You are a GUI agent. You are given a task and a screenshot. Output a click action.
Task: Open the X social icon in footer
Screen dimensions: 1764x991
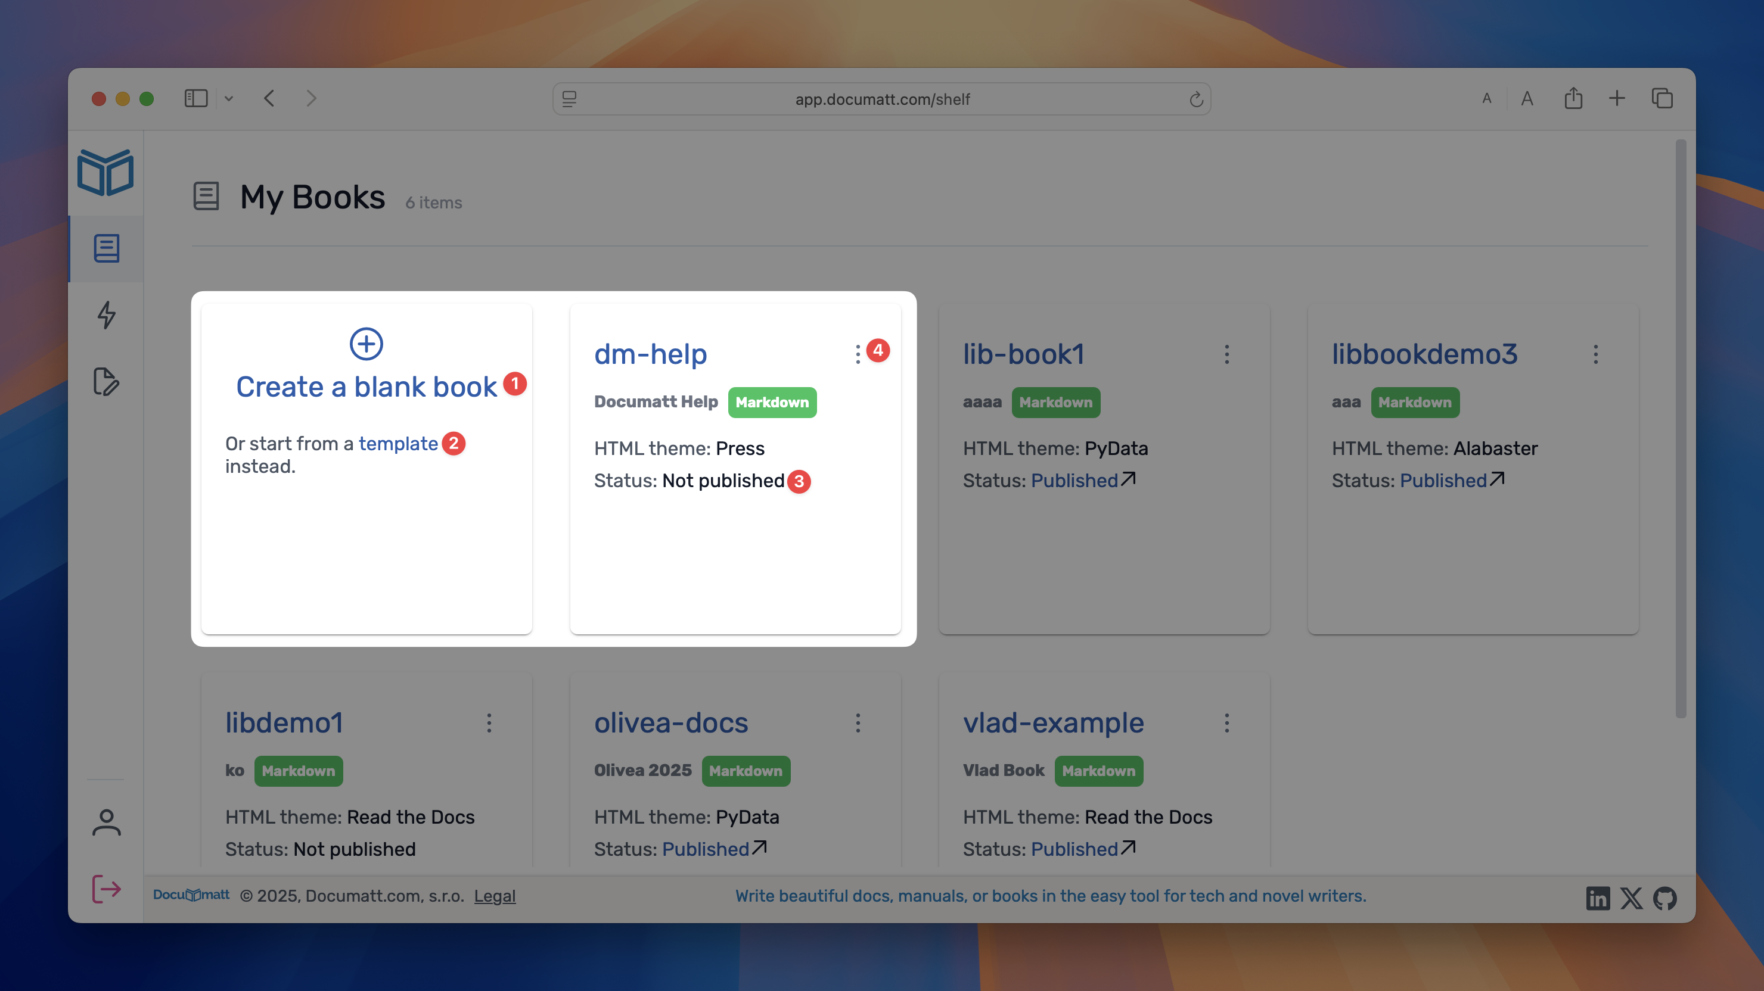click(1631, 898)
